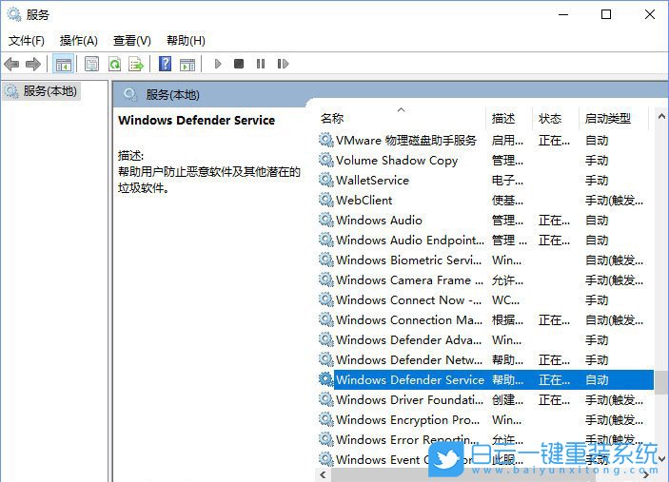Image resolution: width=669 pixels, height=482 pixels.
Task: Click the Forward arrow toolbar icon
Action: (33, 65)
